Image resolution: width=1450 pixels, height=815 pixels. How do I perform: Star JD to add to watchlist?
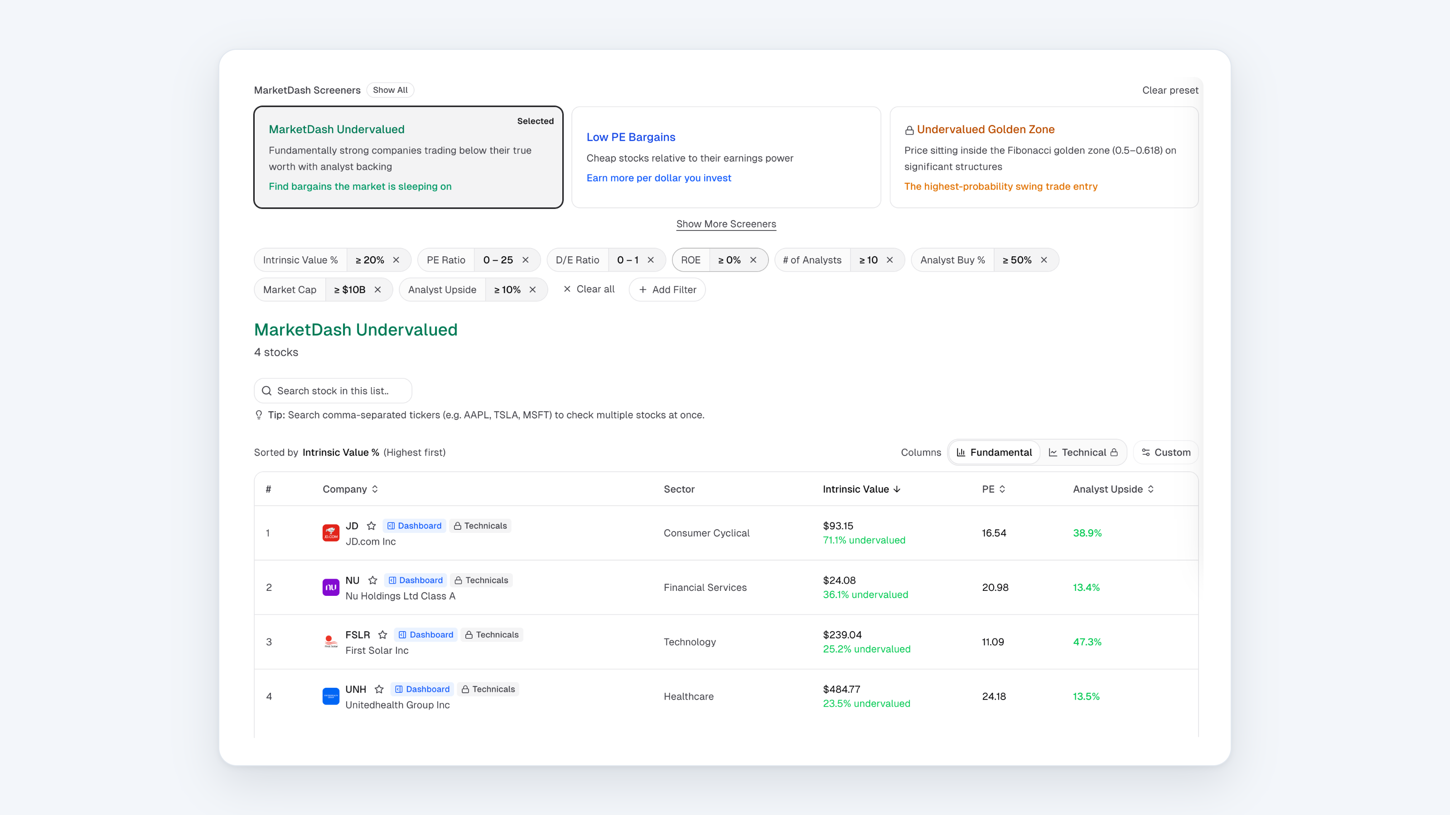click(x=372, y=526)
